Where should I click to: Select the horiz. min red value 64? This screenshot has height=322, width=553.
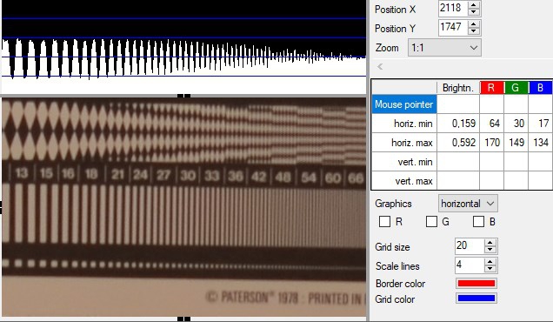pos(491,124)
